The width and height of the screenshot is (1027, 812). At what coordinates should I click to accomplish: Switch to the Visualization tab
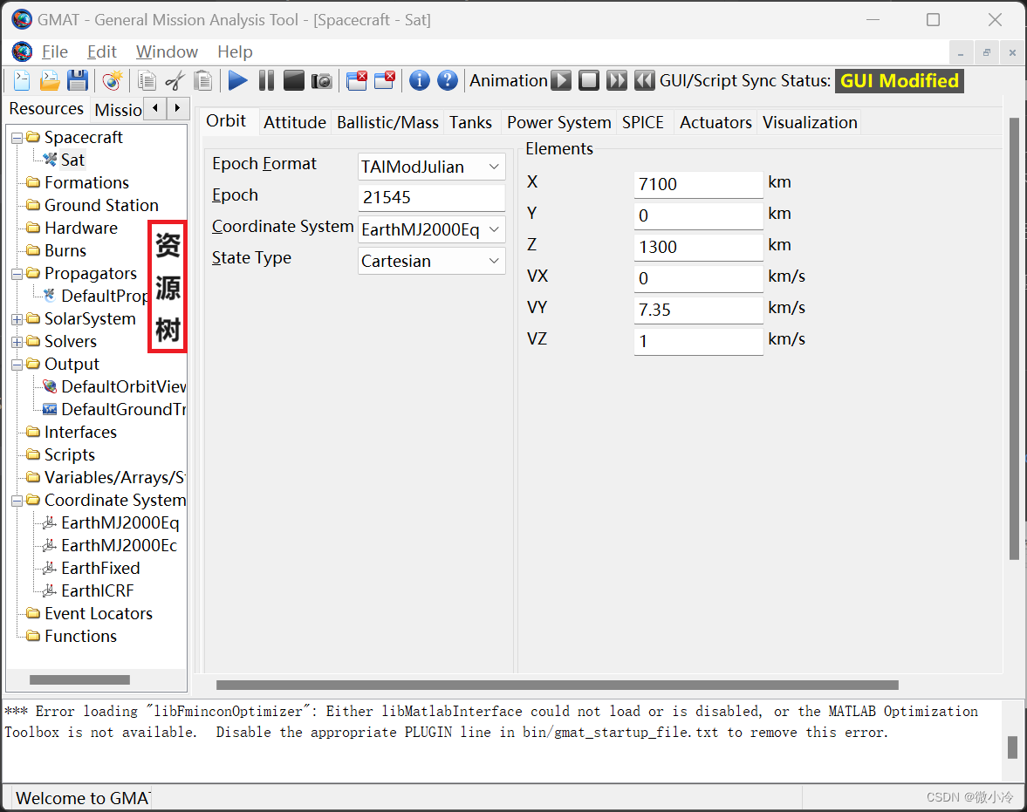[810, 122]
